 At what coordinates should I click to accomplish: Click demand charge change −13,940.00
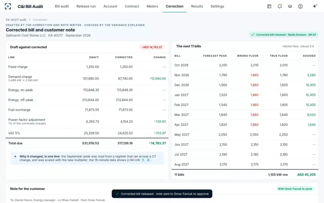[x=157, y=78]
